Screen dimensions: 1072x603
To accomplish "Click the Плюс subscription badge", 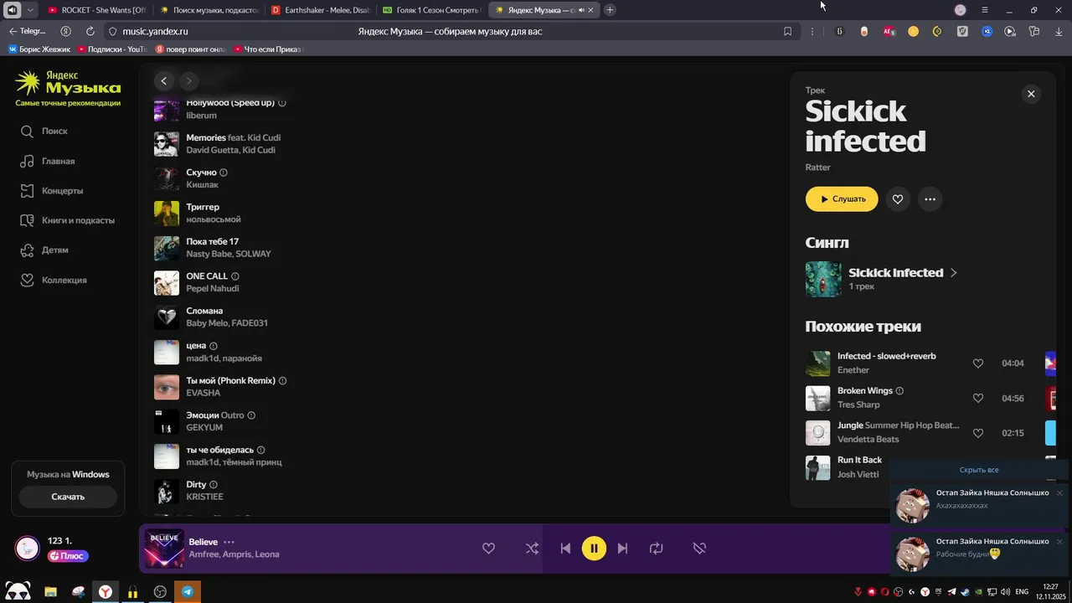I will pos(68,556).
